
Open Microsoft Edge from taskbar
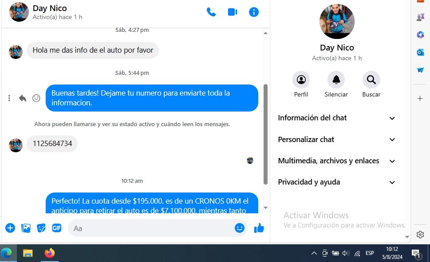[x=6, y=253]
